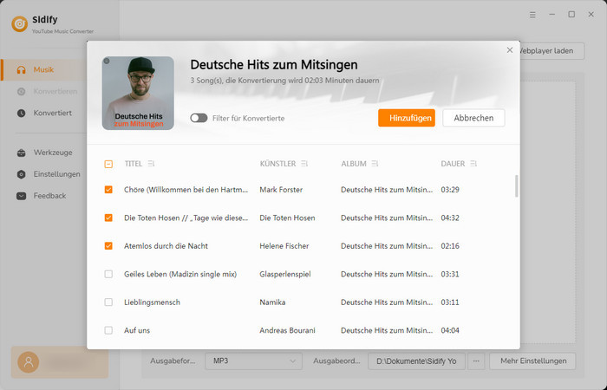Uncheck the Atemlos durch die Nacht checkbox
This screenshot has width=607, height=390.
click(x=108, y=245)
